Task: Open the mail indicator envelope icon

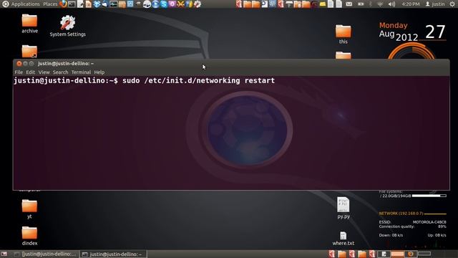Action: tap(349, 4)
